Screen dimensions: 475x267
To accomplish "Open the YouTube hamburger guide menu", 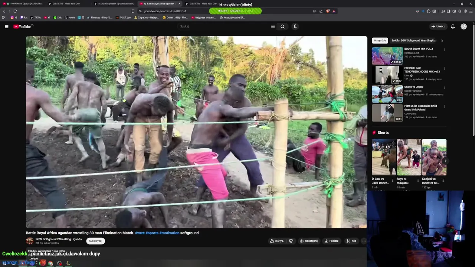I will click(x=6, y=26).
